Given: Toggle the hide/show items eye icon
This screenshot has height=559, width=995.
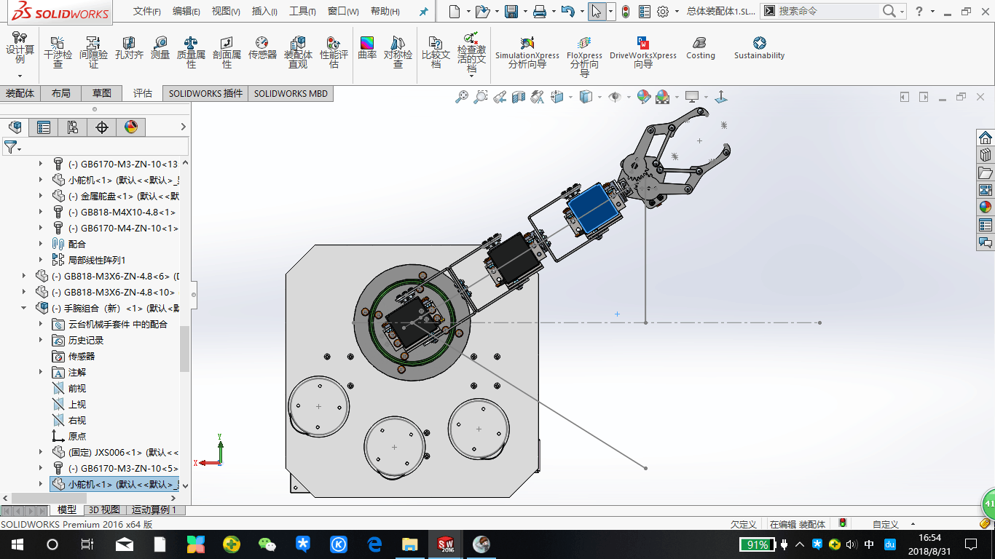Looking at the screenshot, I should pyautogui.click(x=614, y=97).
